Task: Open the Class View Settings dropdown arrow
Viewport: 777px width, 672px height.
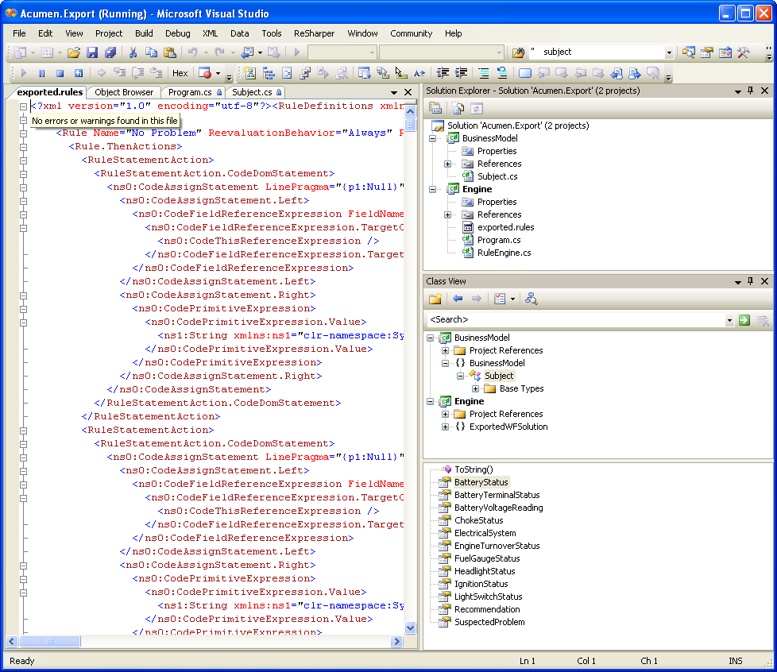Action: click(513, 299)
